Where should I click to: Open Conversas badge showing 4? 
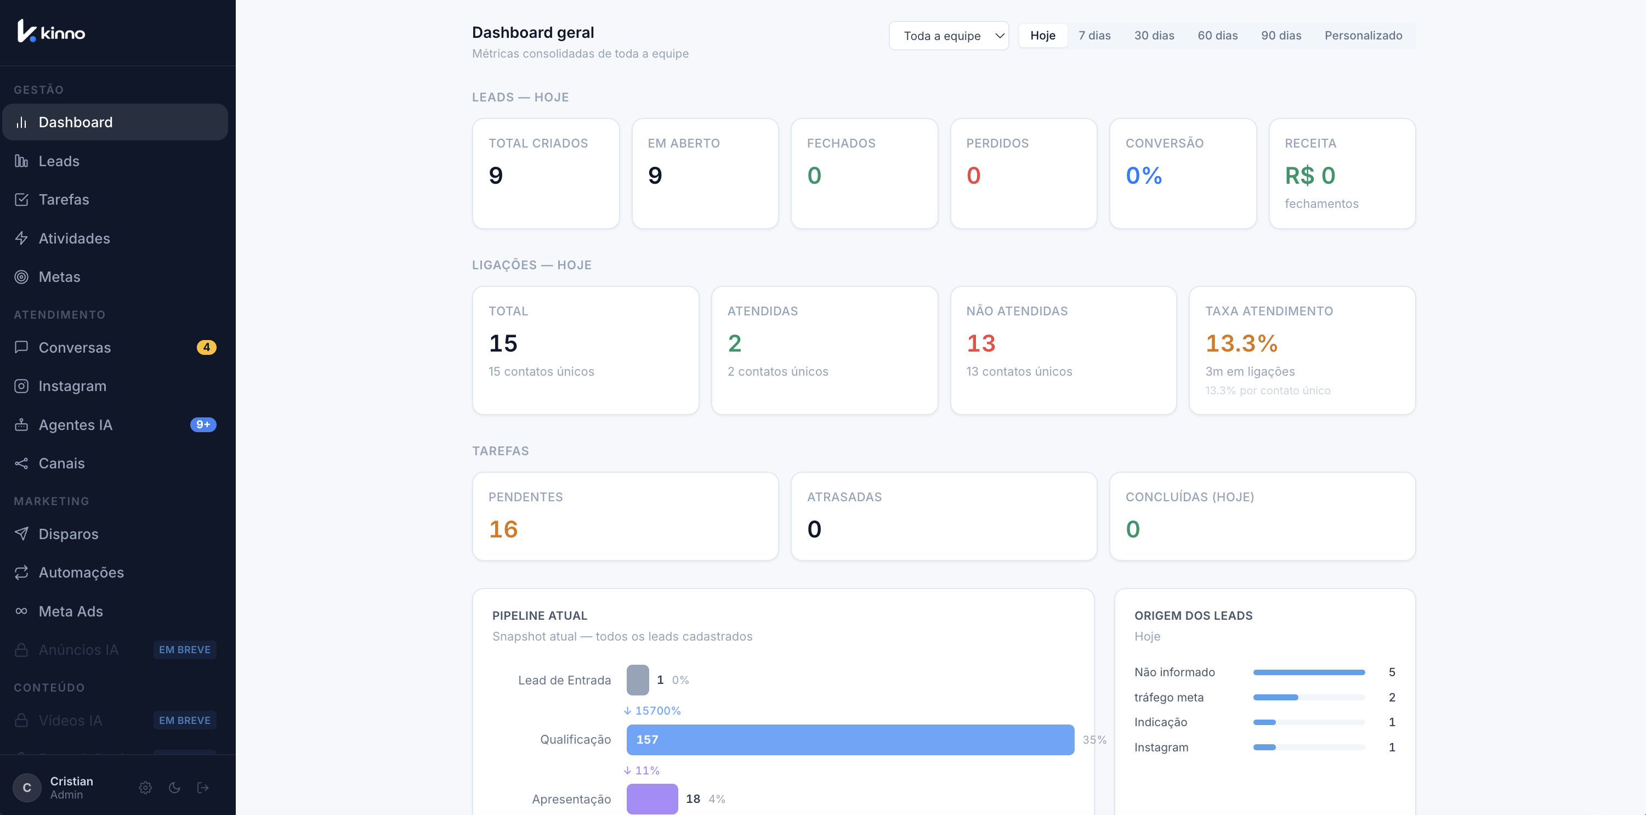206,347
